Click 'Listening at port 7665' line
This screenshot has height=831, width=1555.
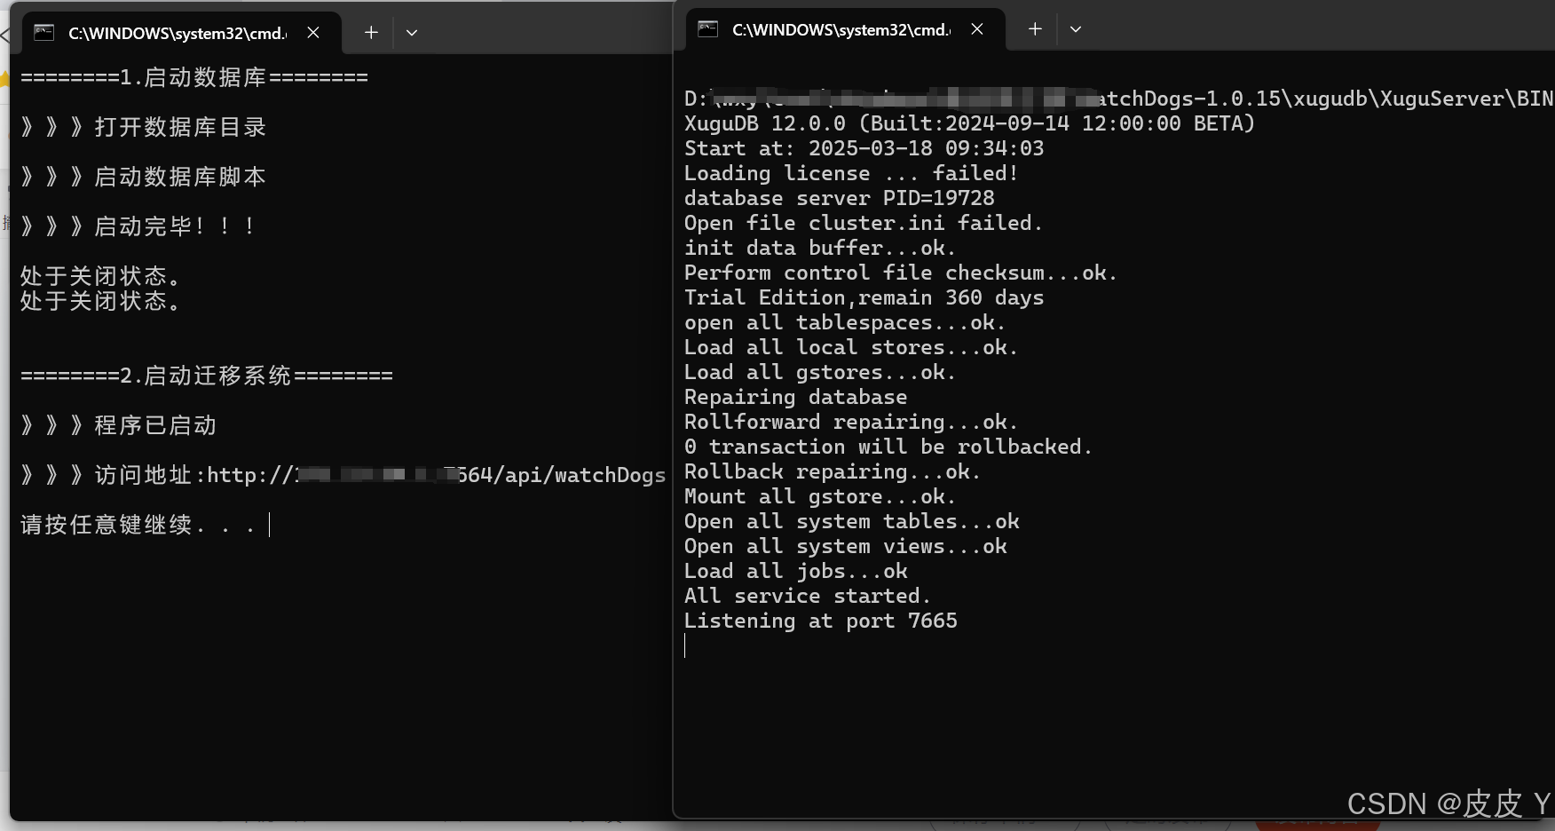point(820,621)
